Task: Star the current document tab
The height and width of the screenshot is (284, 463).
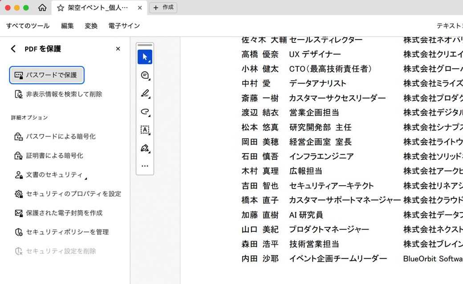Action: pyautogui.click(x=61, y=8)
